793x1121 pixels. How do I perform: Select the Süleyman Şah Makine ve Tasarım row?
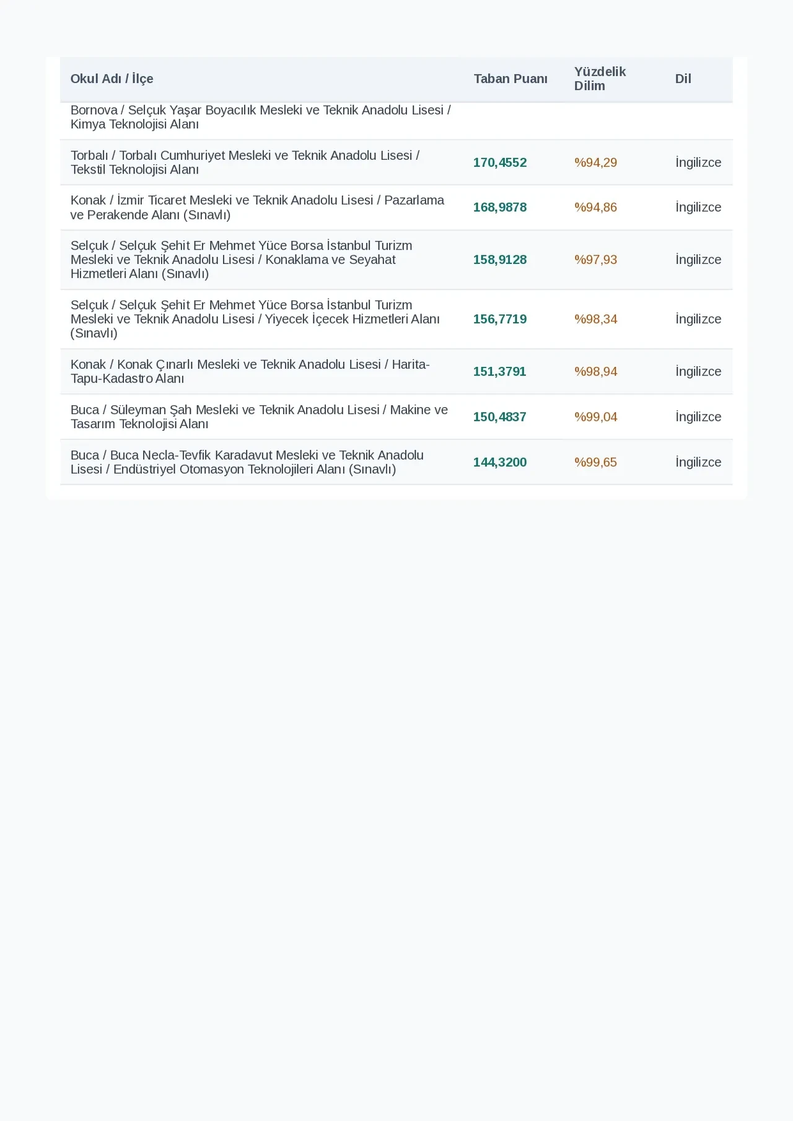coord(396,417)
